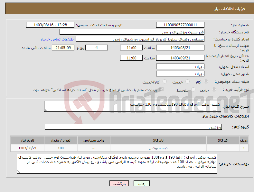Click the نوع فرآیند خرید label

pos(236,90)
